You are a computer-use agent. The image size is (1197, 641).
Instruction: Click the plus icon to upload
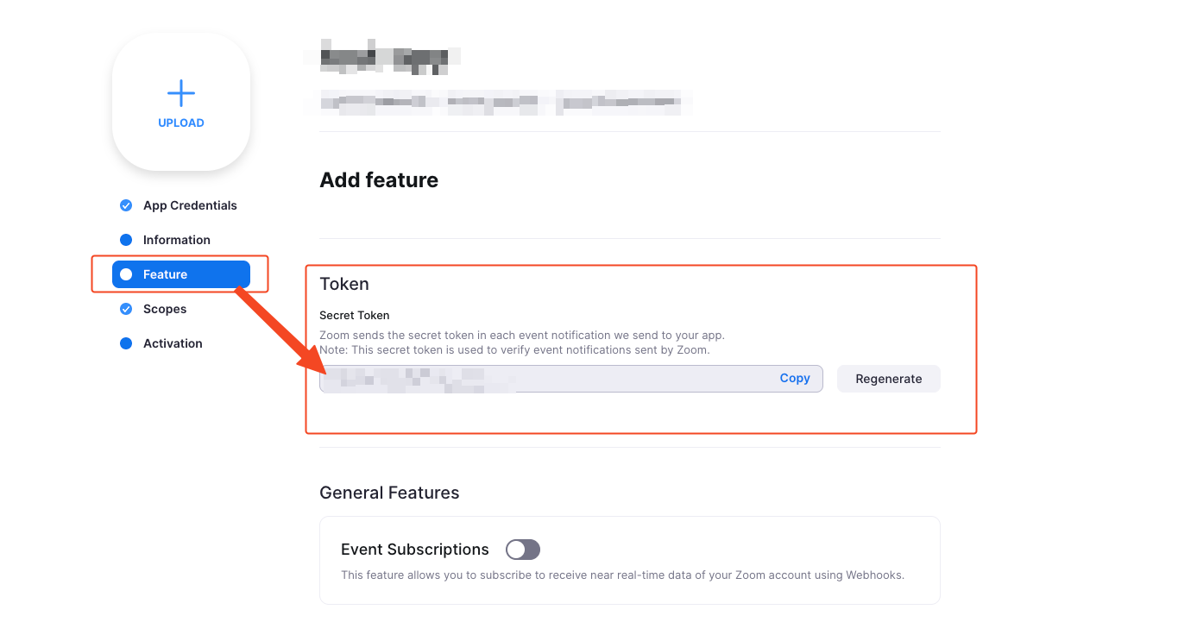pos(181,93)
